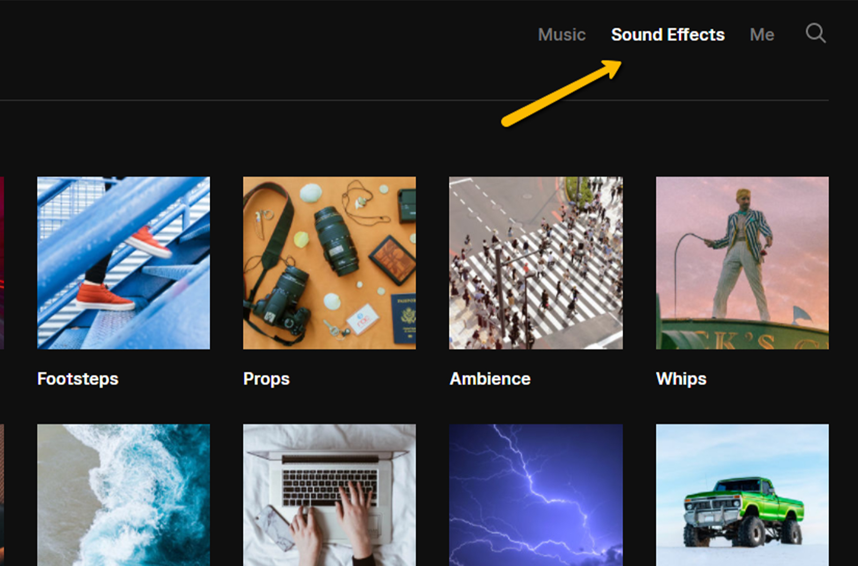Open the Whips category thumbnail
858x566 pixels.
tap(742, 263)
